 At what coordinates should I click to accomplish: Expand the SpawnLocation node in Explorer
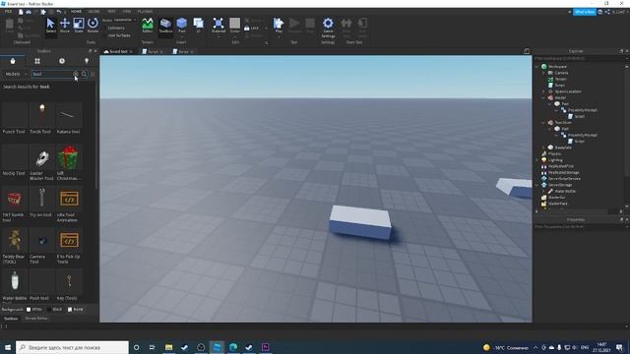tap(543, 91)
